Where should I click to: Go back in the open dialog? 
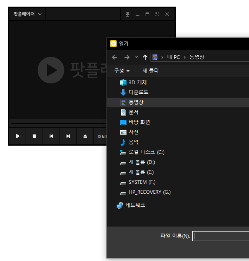pyautogui.click(x=115, y=57)
